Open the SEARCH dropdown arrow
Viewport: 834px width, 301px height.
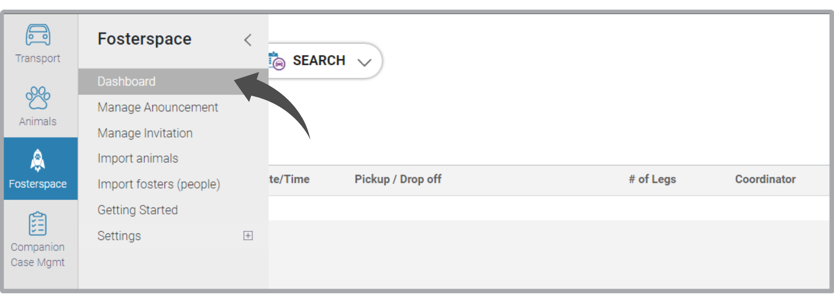click(365, 62)
